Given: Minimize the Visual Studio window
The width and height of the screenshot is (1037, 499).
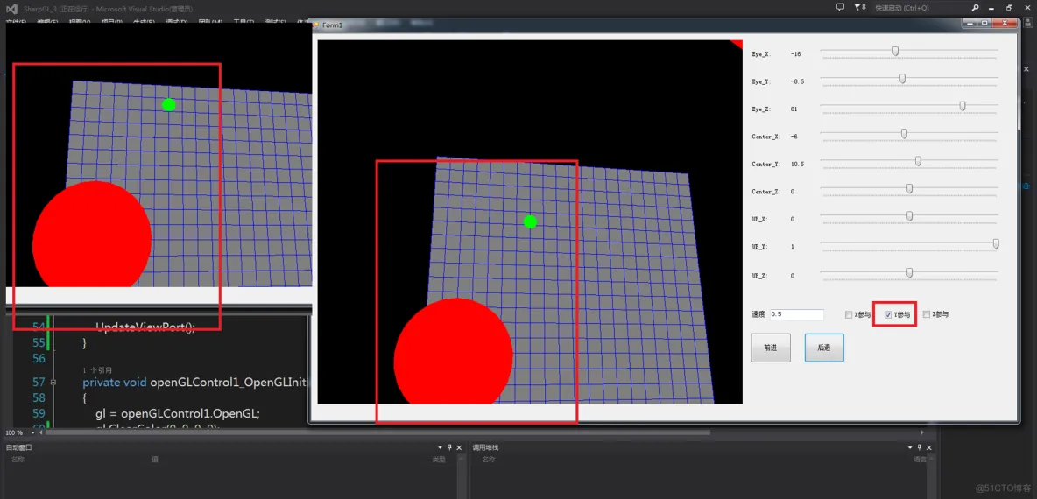Looking at the screenshot, I should [993, 7].
